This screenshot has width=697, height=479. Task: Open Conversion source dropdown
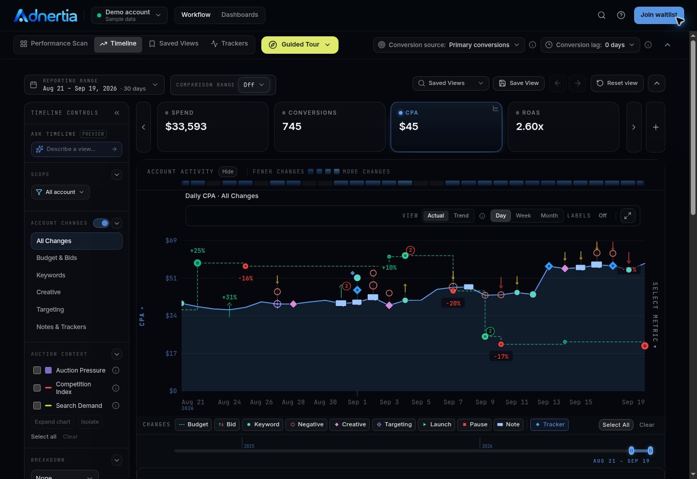pos(448,45)
